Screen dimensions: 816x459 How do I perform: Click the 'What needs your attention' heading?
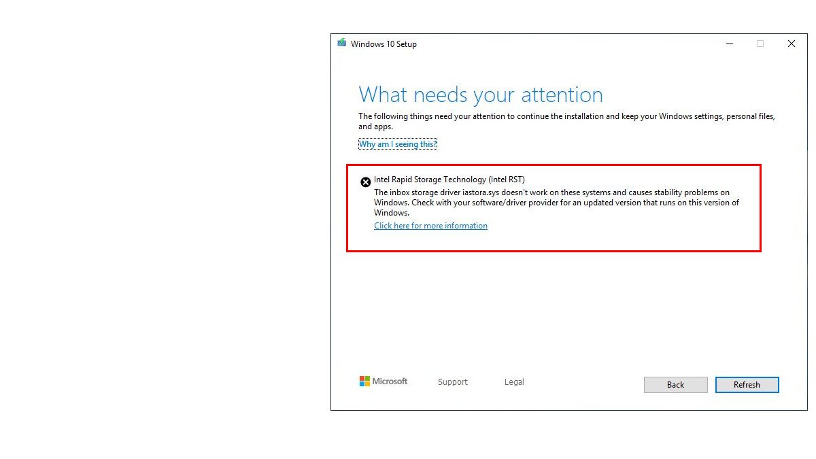click(481, 95)
